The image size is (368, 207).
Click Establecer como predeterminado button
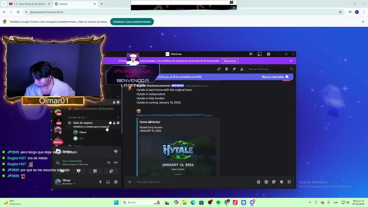(132, 22)
